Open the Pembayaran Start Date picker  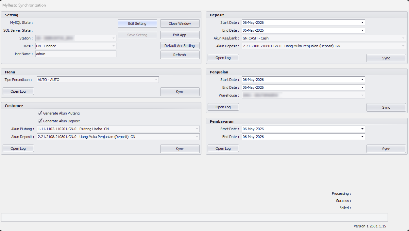coord(362,129)
